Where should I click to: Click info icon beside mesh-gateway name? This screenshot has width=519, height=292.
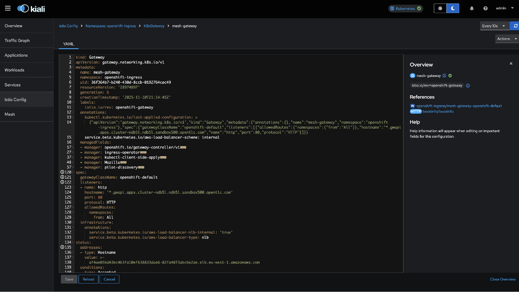[444, 76]
